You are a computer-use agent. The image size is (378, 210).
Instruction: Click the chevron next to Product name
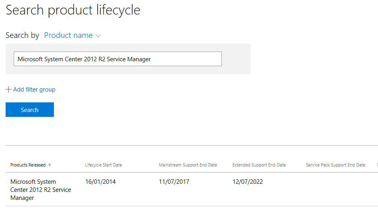[x=98, y=36]
